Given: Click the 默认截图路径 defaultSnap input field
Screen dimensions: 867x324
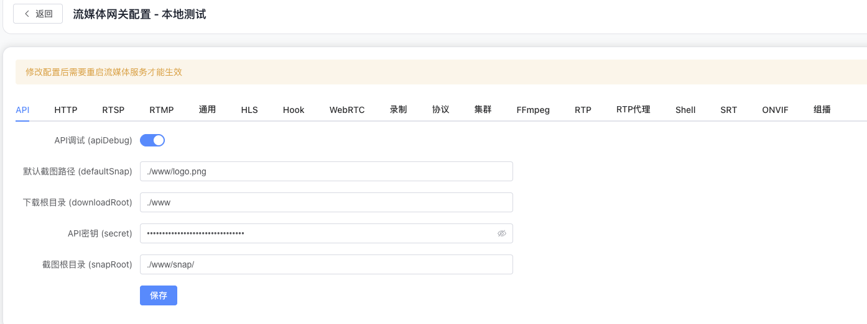Looking at the screenshot, I should coord(326,171).
